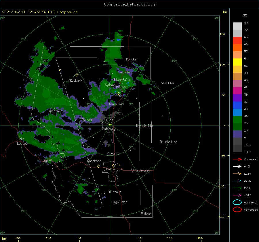Click the Cochrane city label

point(94,161)
